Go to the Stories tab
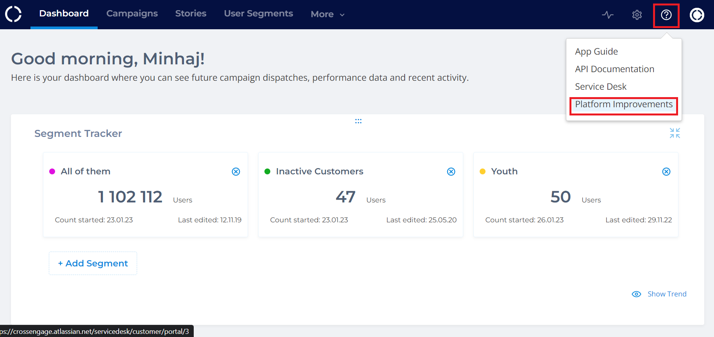Screen dimensions: 714x337 [x=191, y=13]
